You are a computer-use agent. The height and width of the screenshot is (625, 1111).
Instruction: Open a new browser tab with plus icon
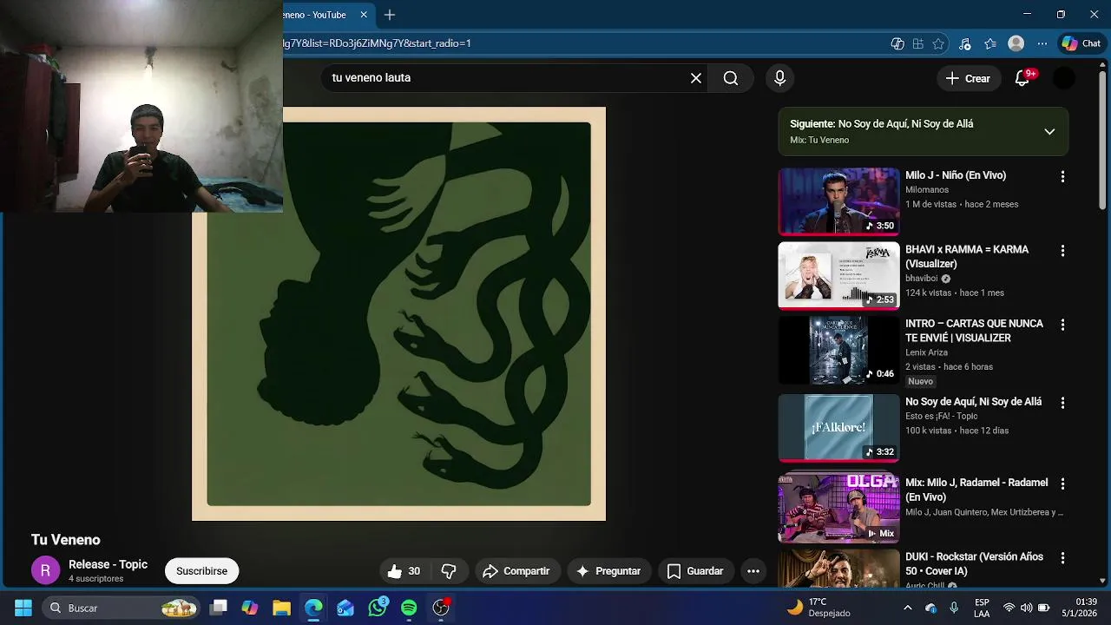click(390, 15)
